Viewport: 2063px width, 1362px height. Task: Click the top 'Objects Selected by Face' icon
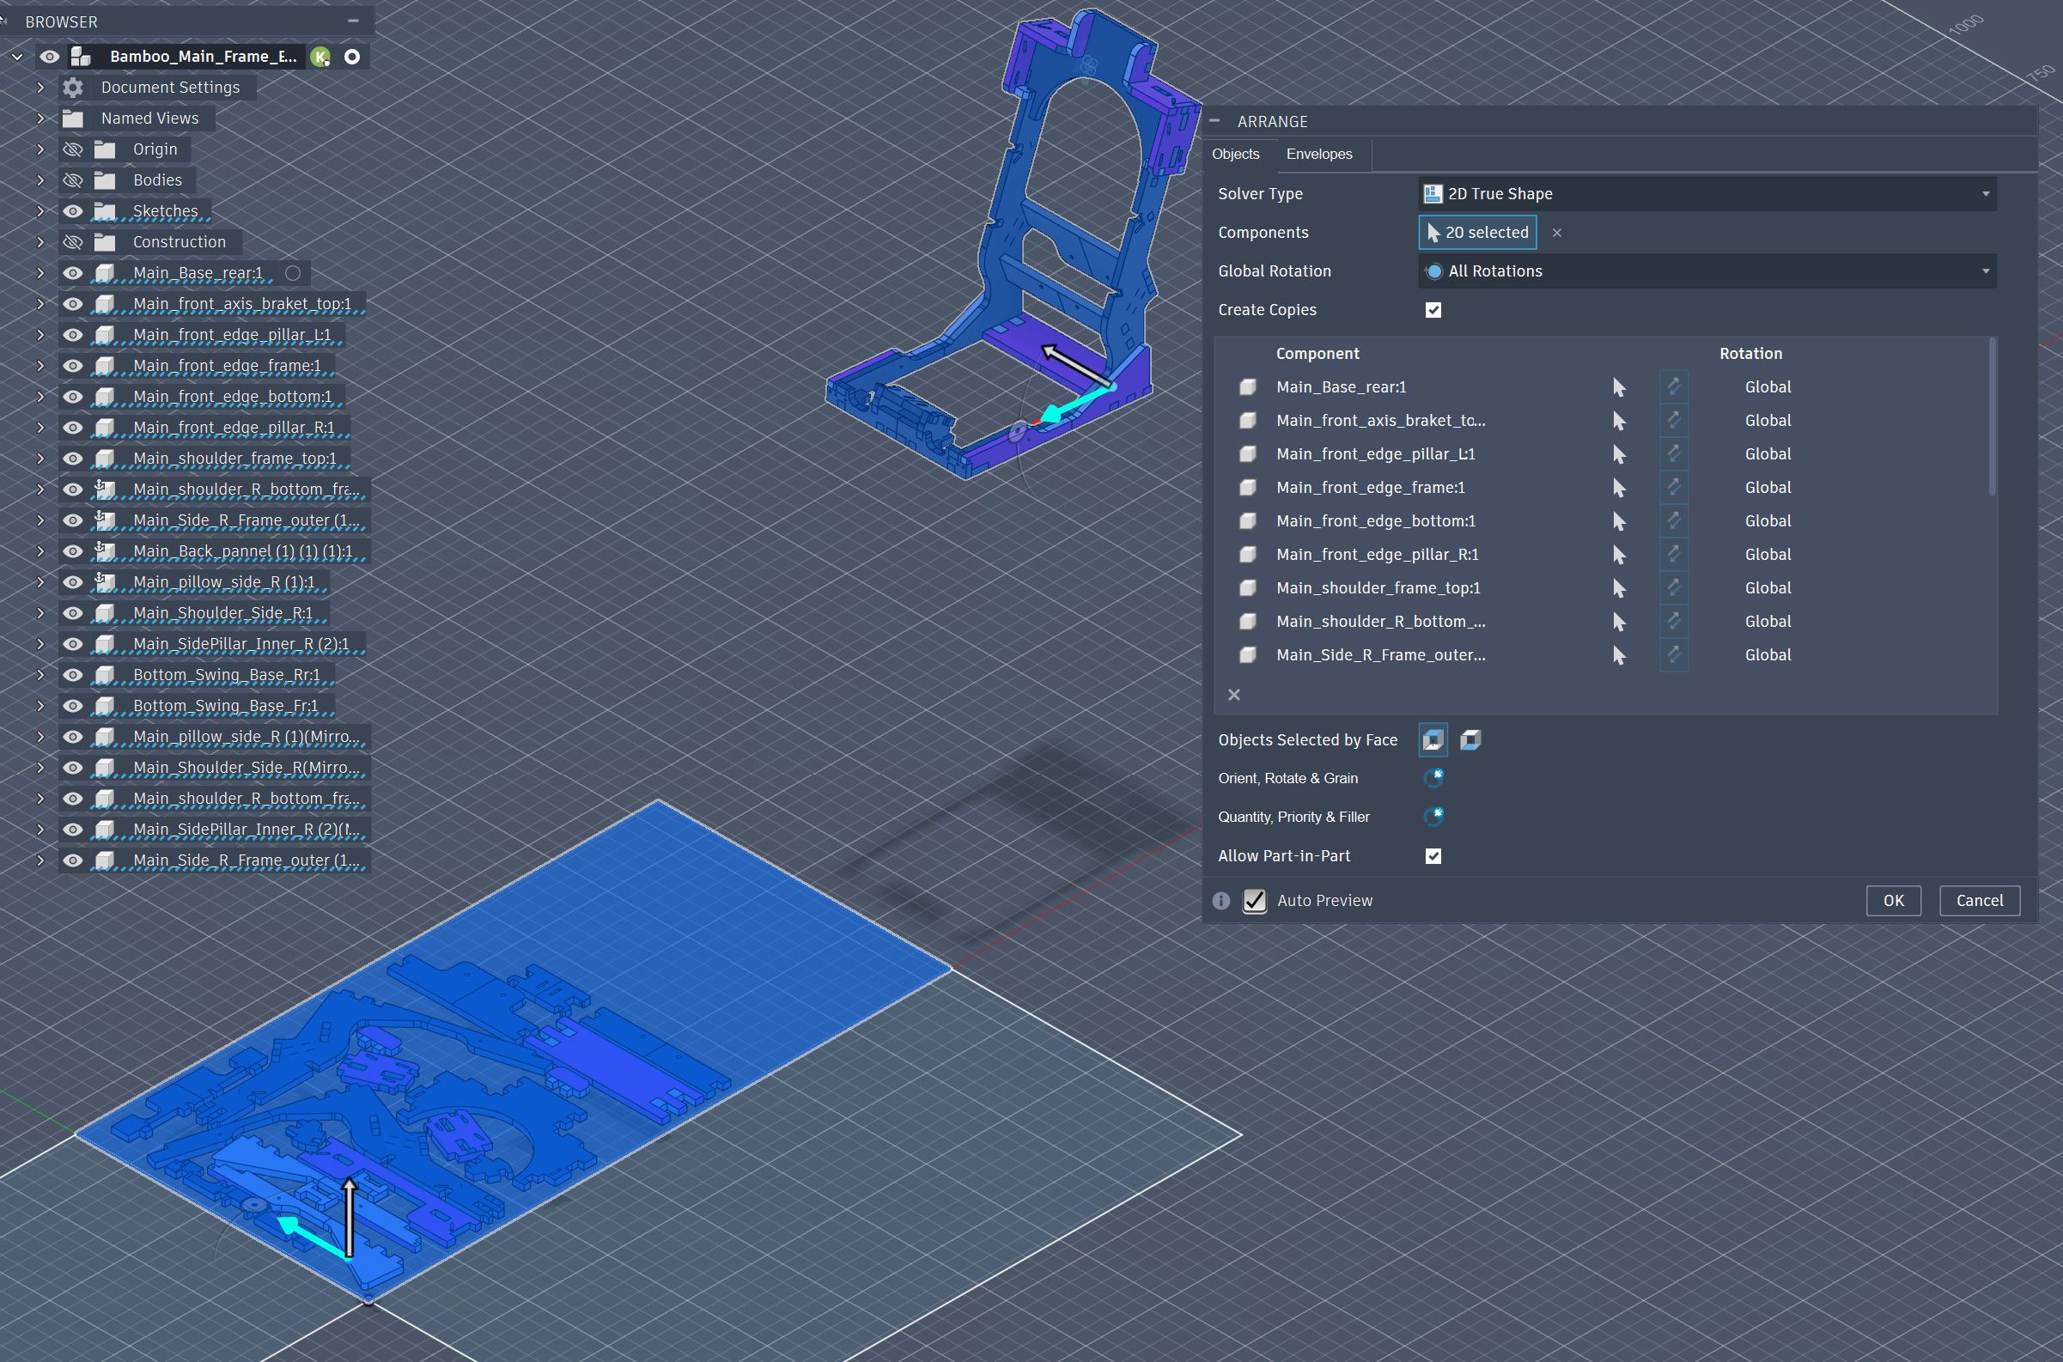1433,740
